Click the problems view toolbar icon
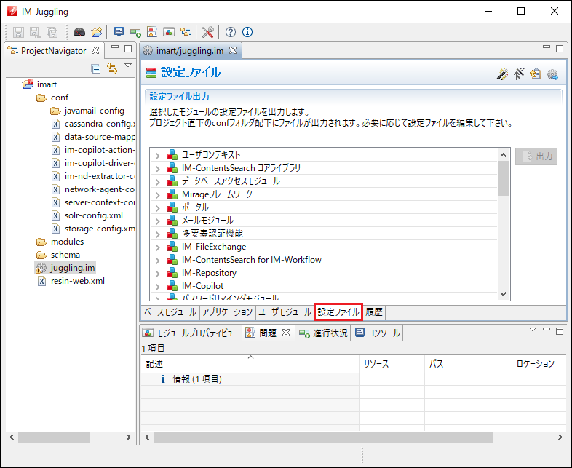Viewport: 572px width, 468px height. click(152, 32)
